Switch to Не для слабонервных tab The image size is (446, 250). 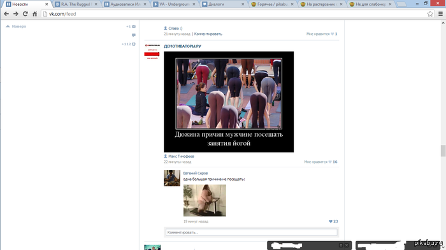(369, 4)
